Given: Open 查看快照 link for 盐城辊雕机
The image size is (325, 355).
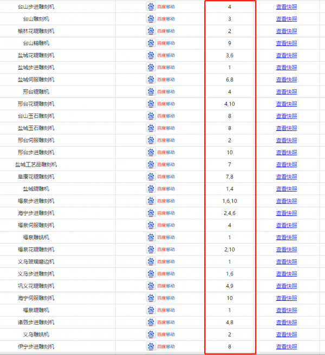Looking at the screenshot, I should [x=287, y=189].
